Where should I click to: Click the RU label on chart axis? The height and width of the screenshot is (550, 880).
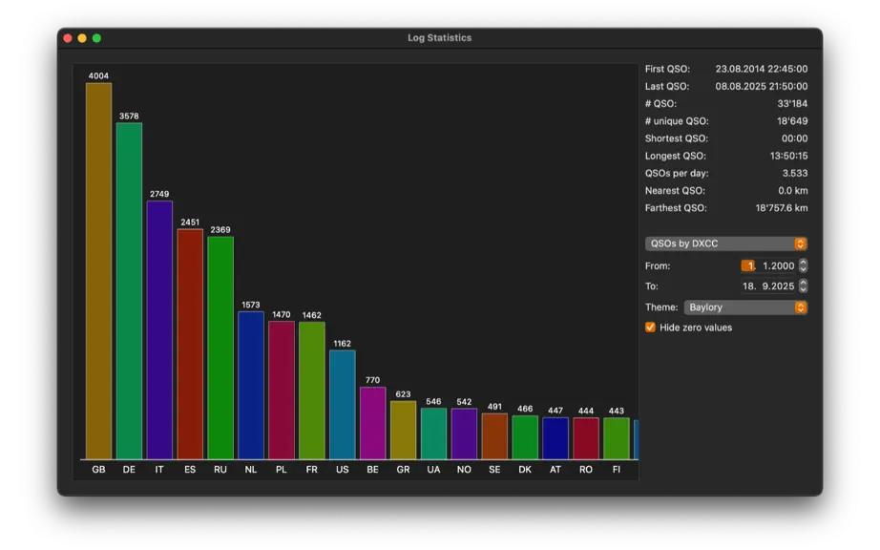point(220,469)
